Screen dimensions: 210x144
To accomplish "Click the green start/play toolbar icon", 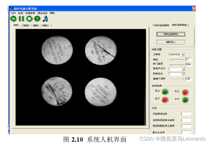I will tap(13, 19).
